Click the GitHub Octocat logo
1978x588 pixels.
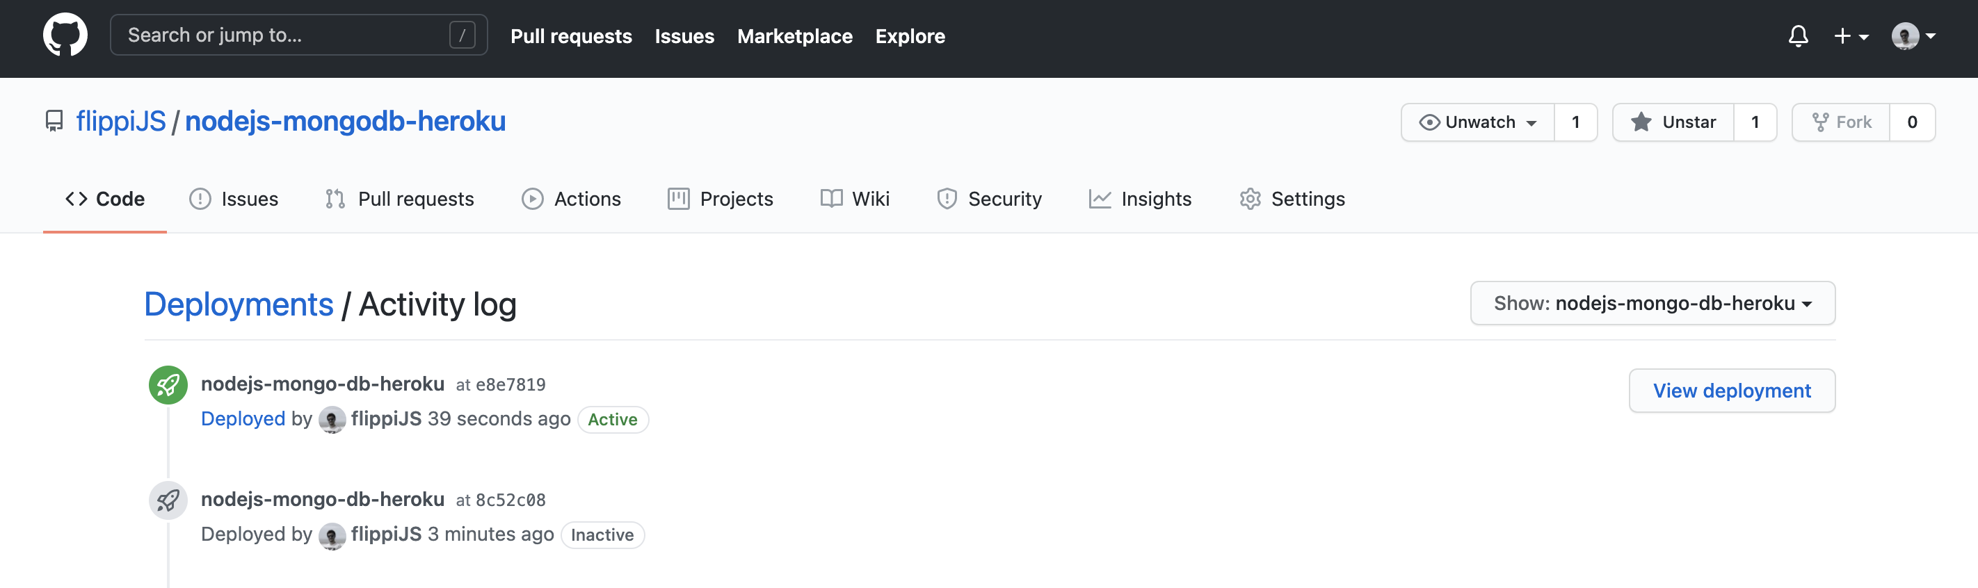[x=65, y=35]
